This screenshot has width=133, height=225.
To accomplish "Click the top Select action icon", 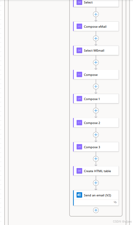I will pos(79,2).
